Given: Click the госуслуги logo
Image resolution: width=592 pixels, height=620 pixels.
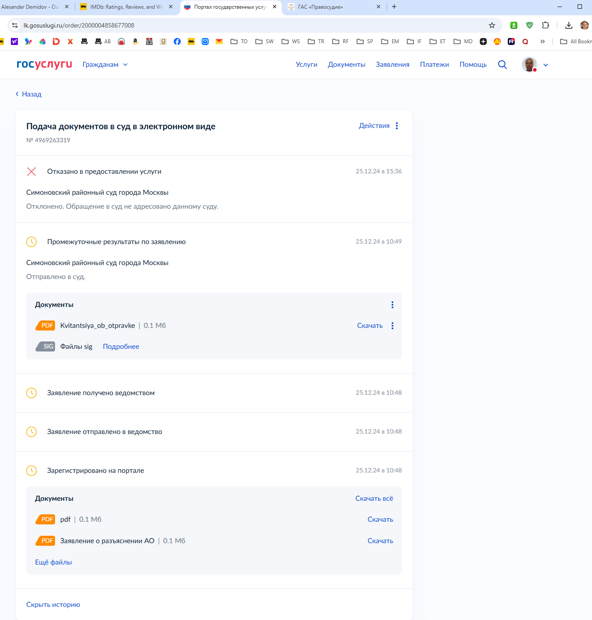Looking at the screenshot, I should coord(45,64).
